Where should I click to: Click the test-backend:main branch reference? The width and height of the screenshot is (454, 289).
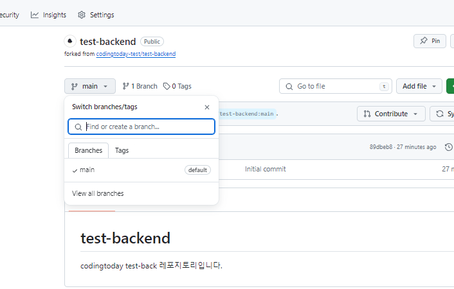click(246, 114)
